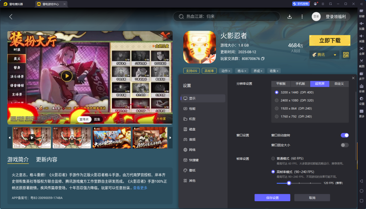The image size is (366, 209).
Task: Open the 其他 settings section
Action: click(203, 181)
